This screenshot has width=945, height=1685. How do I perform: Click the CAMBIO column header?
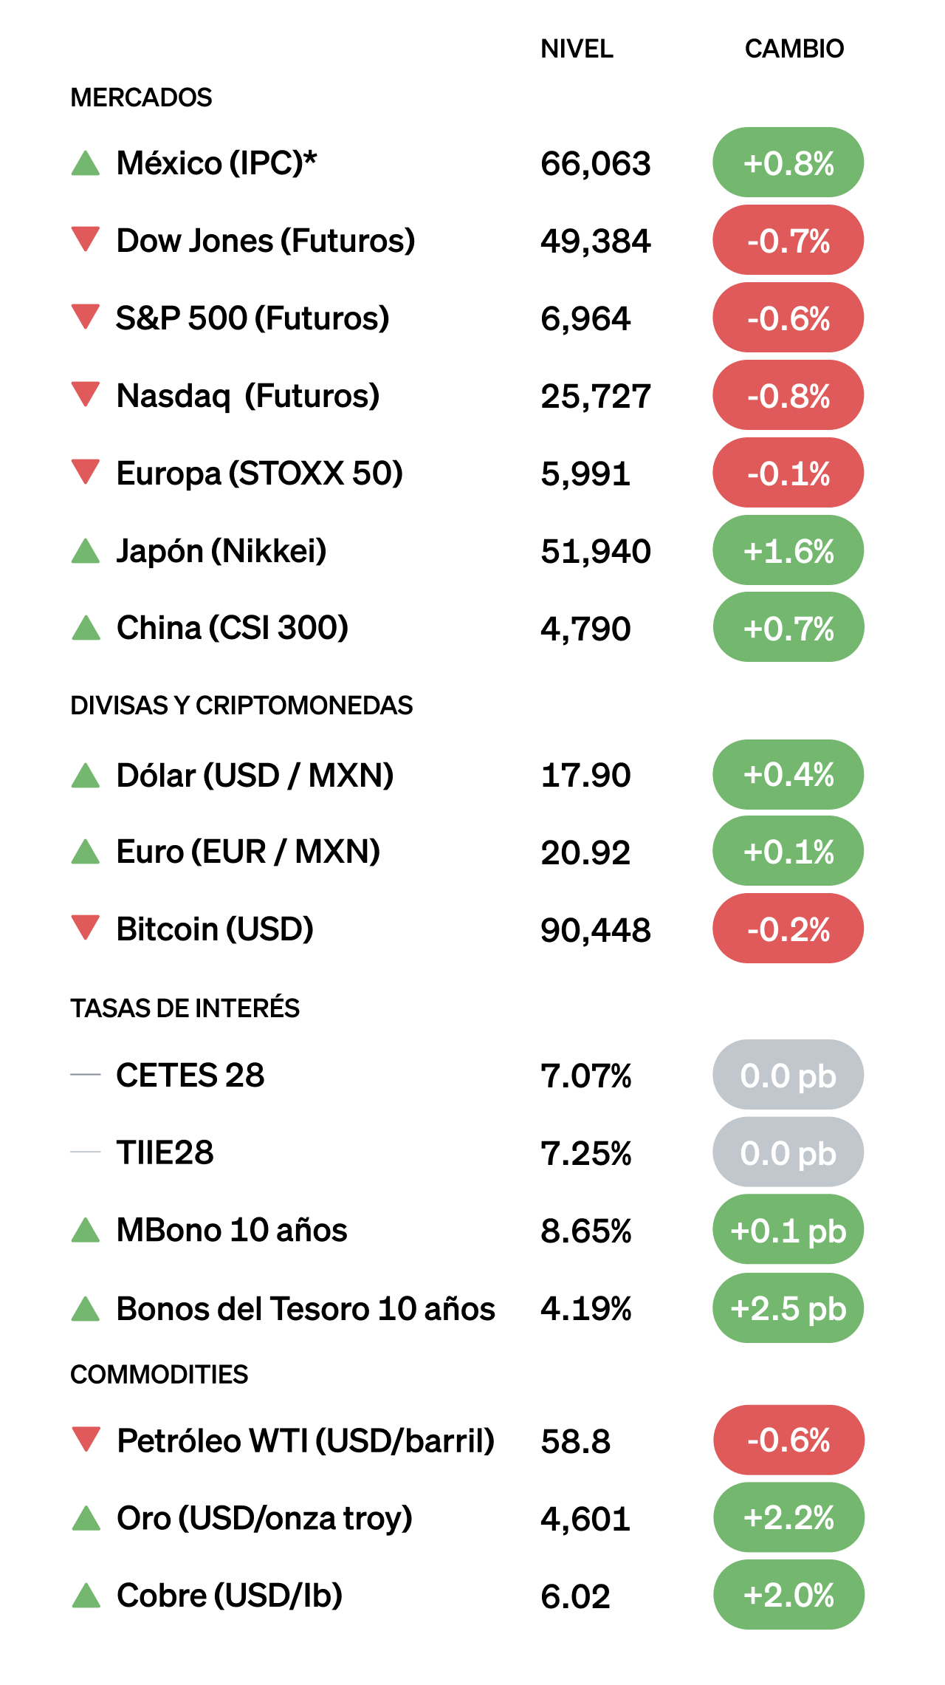pyautogui.click(x=794, y=49)
